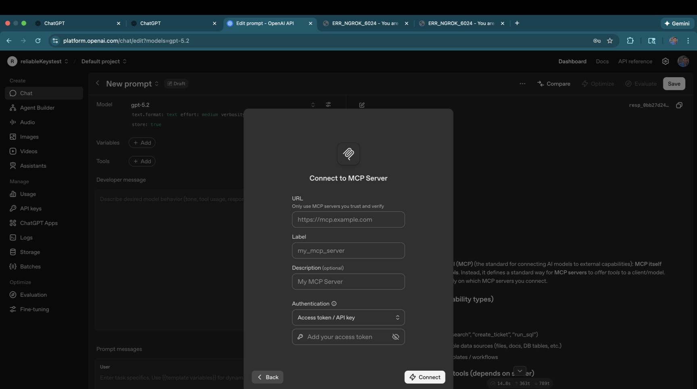Open the Chrome profile avatar

673,41
